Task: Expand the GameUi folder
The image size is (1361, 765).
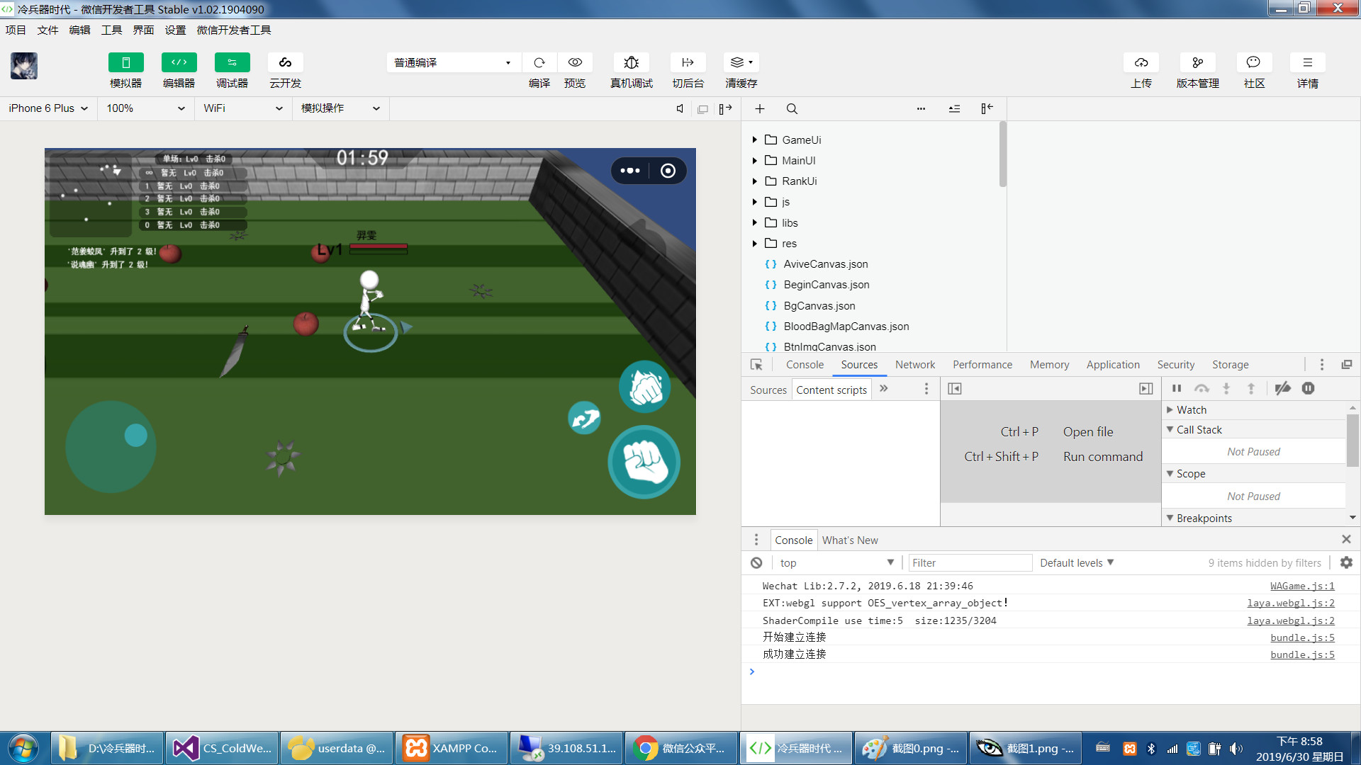Action: 754,140
